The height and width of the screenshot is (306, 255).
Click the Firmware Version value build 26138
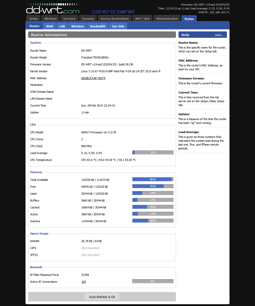(107, 64)
